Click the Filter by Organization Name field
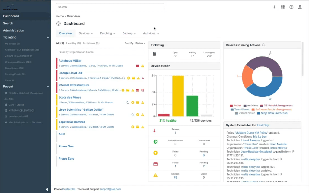309x193 pixels. click(100, 51)
